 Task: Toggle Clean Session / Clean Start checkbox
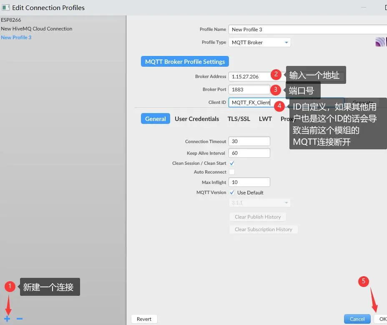click(x=232, y=163)
